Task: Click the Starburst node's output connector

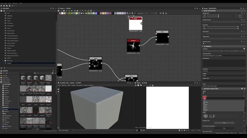Action: click(139, 46)
